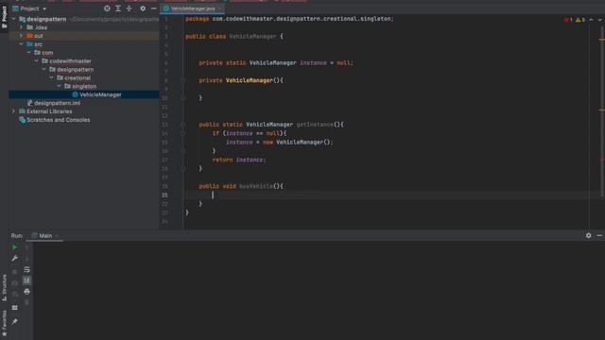Click fold marker beside VehicleManager constructor
Image resolution: width=605 pixels, height=340 pixels.
coord(182,80)
